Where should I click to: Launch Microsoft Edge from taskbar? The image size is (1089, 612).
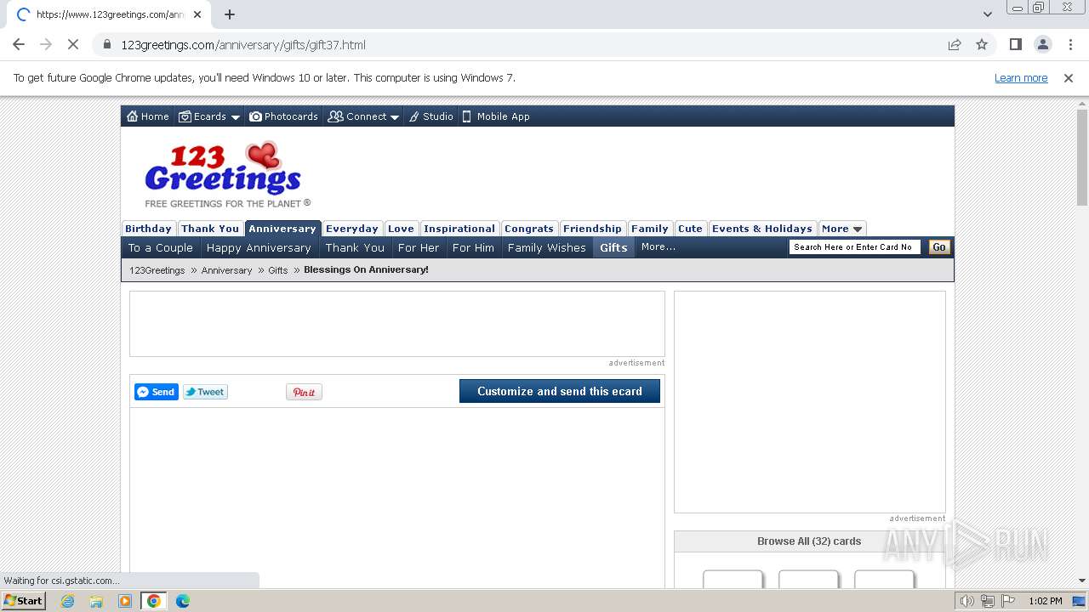click(183, 601)
